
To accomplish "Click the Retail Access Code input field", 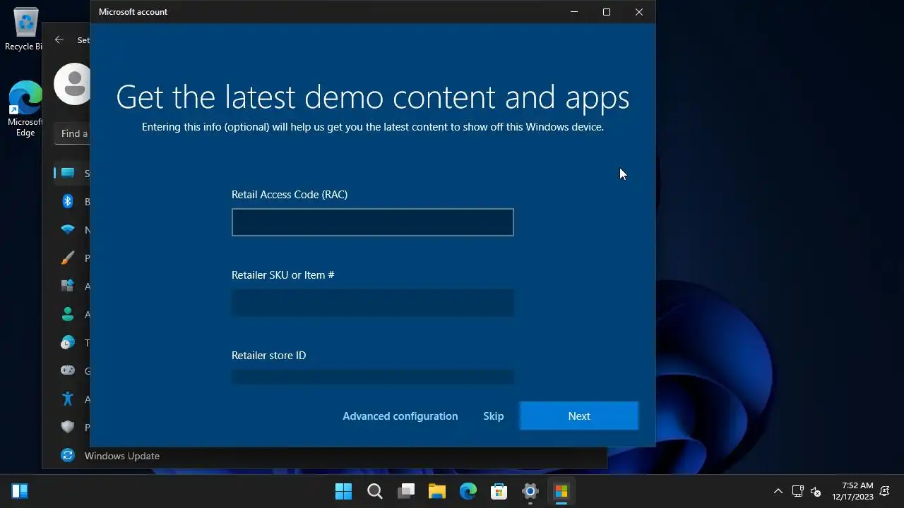I will pos(372,222).
